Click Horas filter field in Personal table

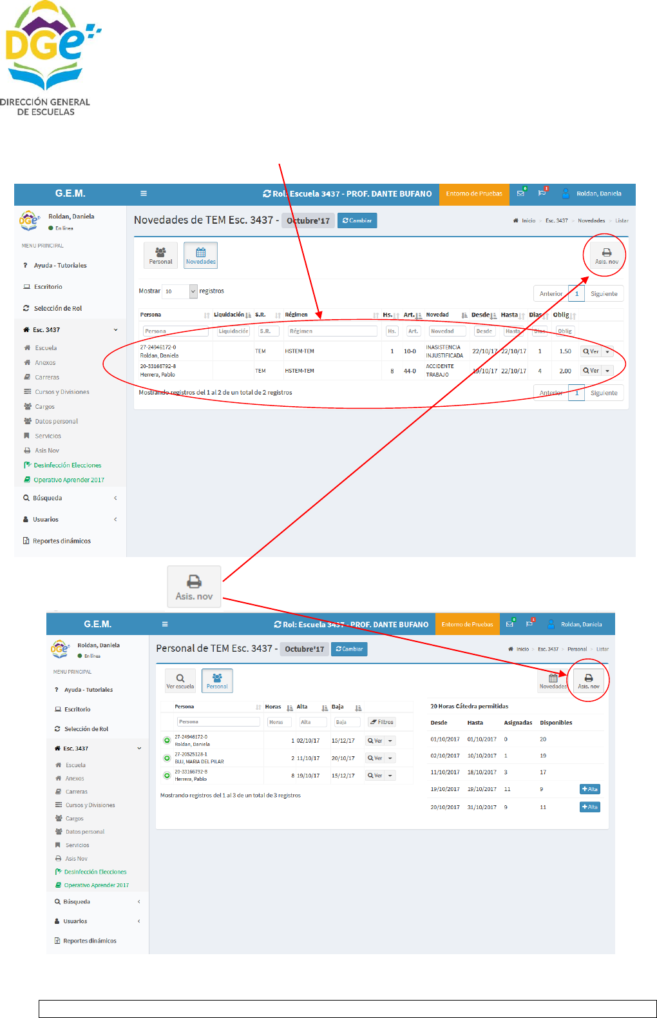280,722
